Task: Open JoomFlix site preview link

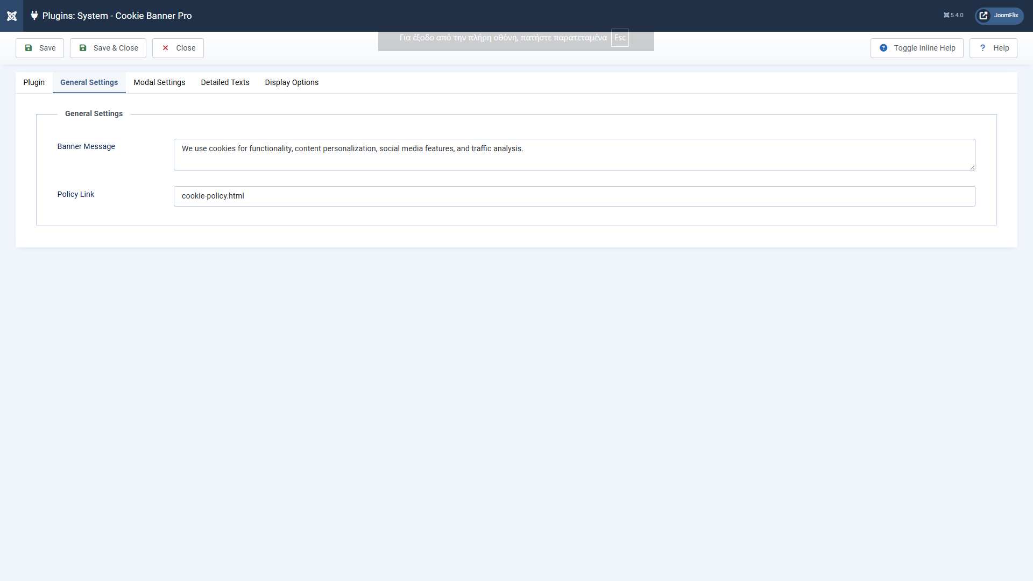Action: coord(999,16)
